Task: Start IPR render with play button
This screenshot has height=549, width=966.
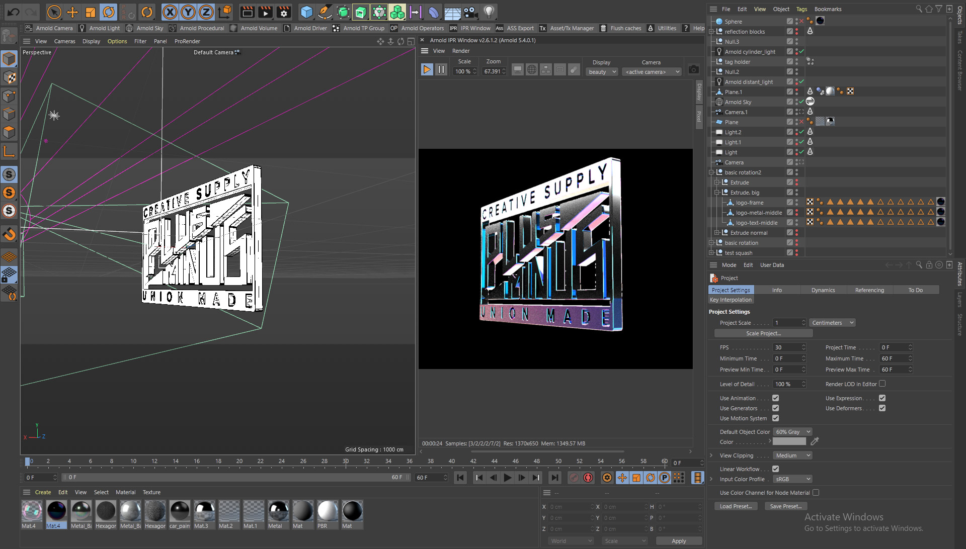Action: click(427, 69)
